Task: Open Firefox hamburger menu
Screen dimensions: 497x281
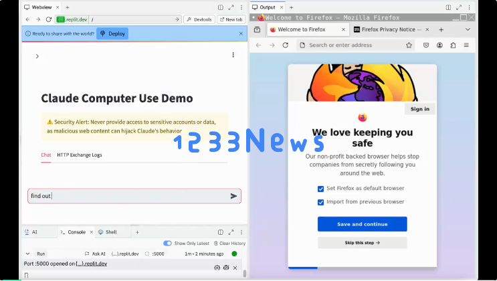Action: (466, 45)
